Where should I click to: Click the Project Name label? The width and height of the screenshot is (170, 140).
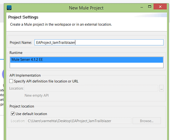click(x=21, y=42)
